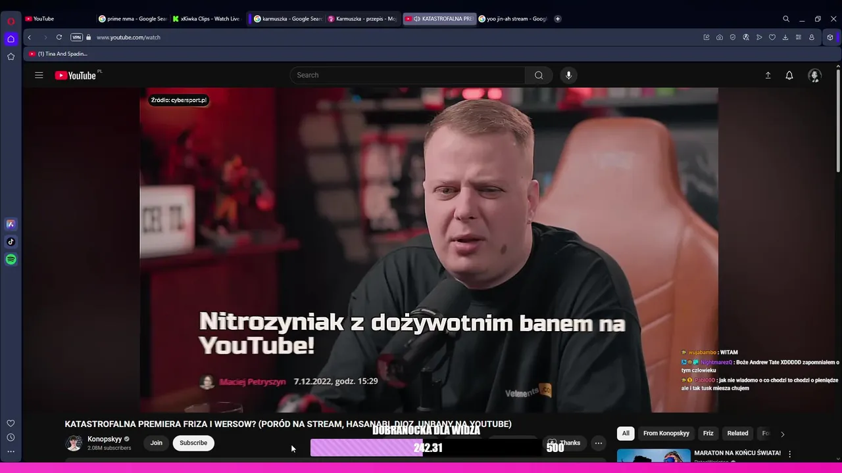Open a new tab with plus button
This screenshot has width=842, height=473.
coord(558,19)
